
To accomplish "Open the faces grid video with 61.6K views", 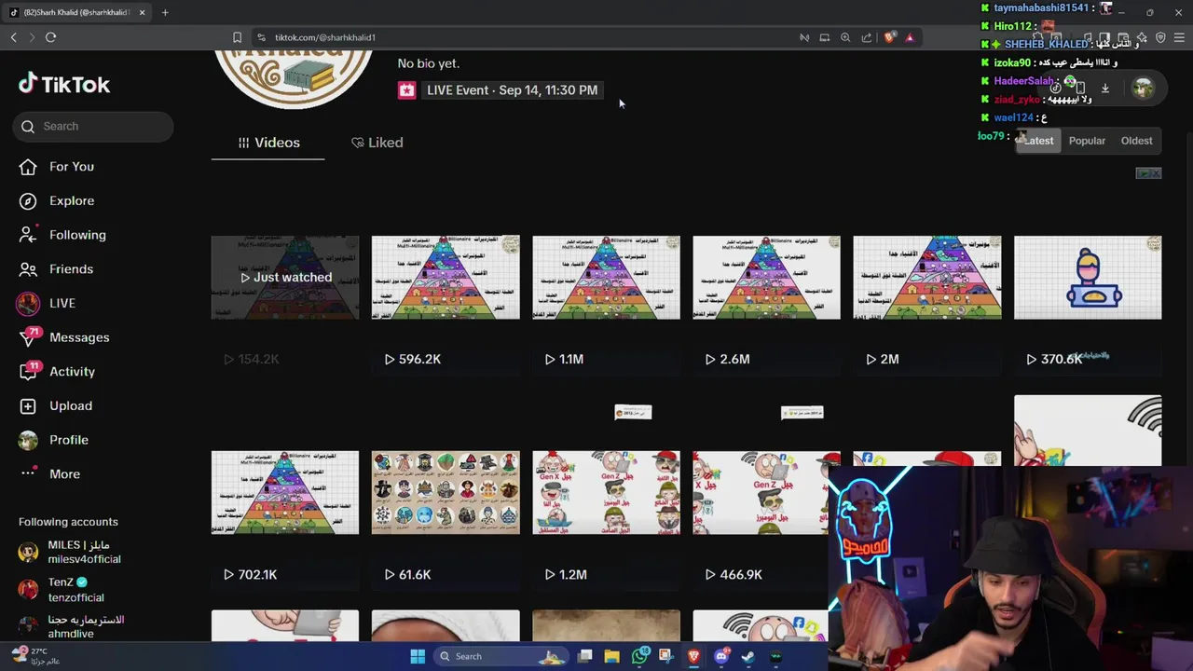I will [446, 492].
